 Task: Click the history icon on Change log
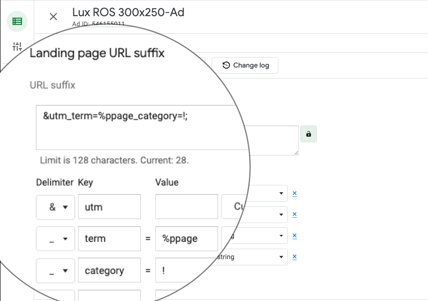[x=227, y=65]
